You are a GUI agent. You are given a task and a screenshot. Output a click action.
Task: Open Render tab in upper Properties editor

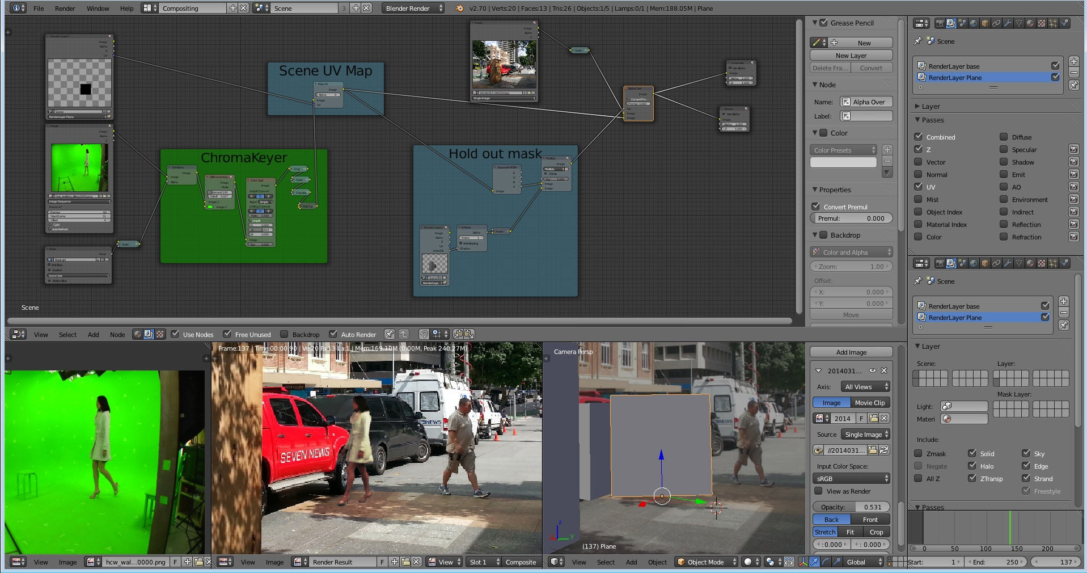click(x=940, y=23)
